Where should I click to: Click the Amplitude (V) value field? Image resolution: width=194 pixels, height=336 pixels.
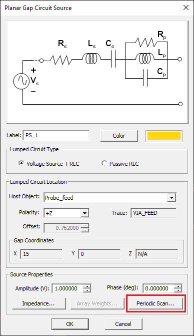[67, 288]
